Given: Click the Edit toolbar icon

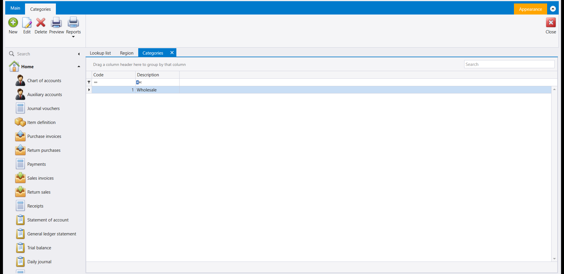Looking at the screenshot, I should (27, 23).
